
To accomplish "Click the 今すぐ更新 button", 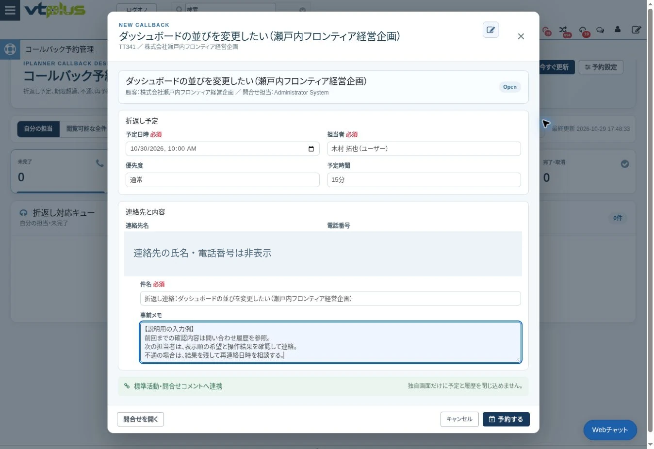I will point(556,67).
